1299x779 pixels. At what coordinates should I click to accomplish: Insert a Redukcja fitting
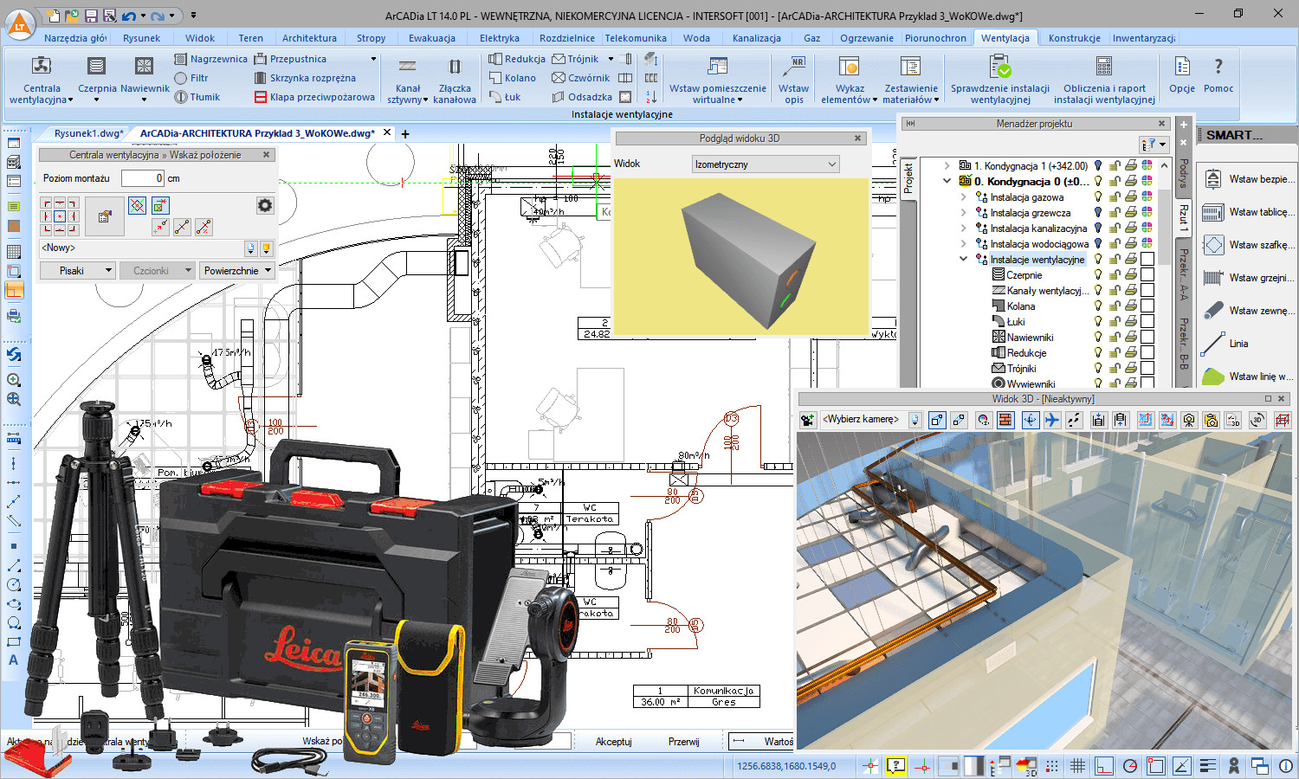click(x=517, y=59)
